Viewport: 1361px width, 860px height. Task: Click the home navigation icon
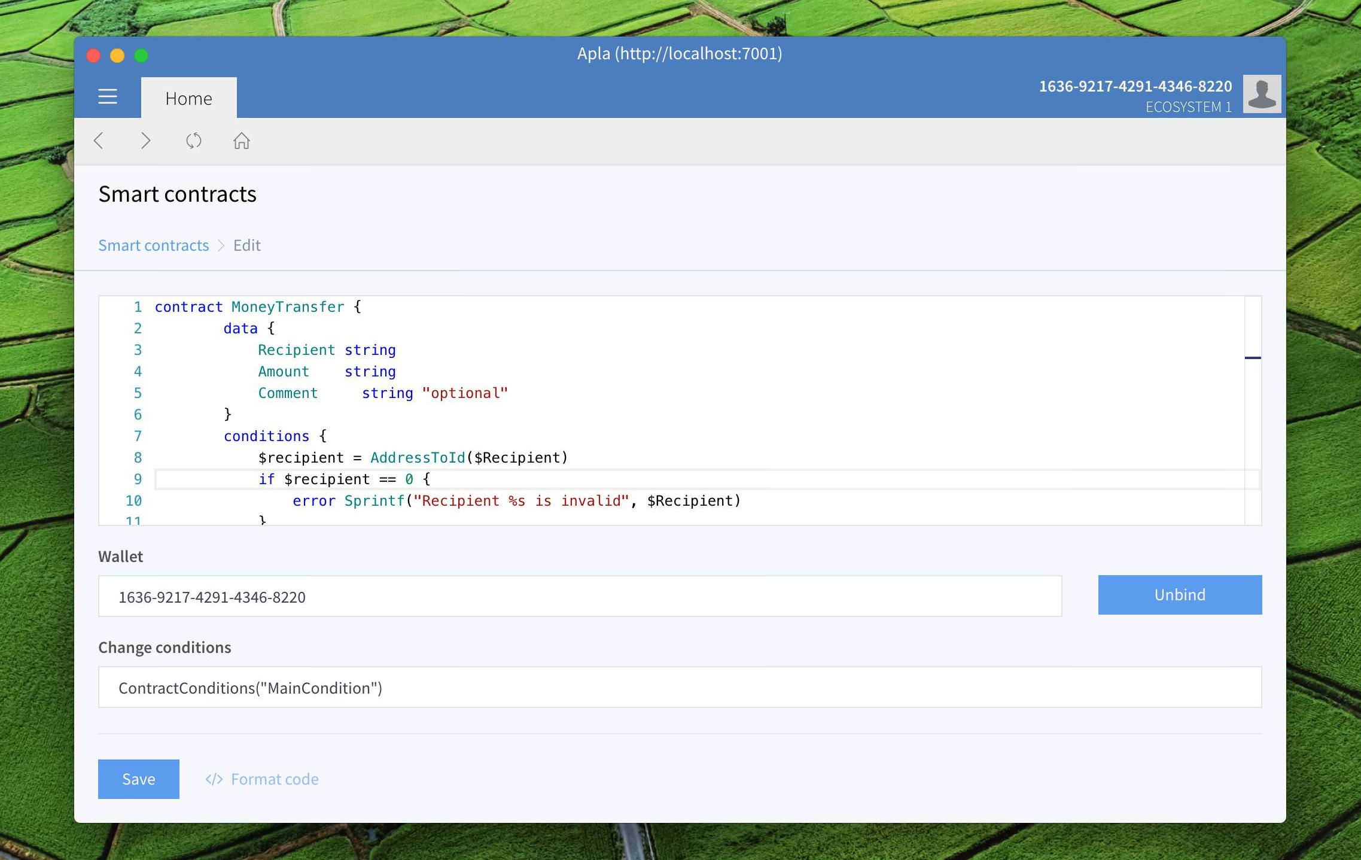(x=242, y=141)
